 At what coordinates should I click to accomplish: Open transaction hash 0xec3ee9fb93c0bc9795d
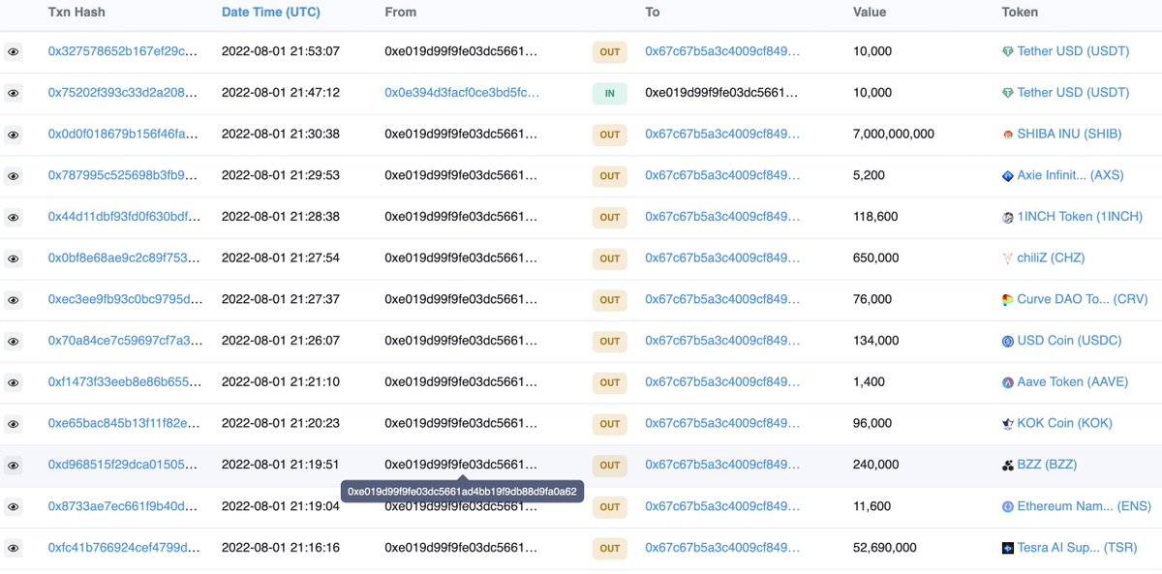(126, 300)
